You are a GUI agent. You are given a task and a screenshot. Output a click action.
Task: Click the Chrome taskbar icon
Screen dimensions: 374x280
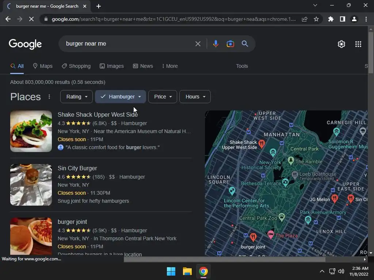point(203,271)
